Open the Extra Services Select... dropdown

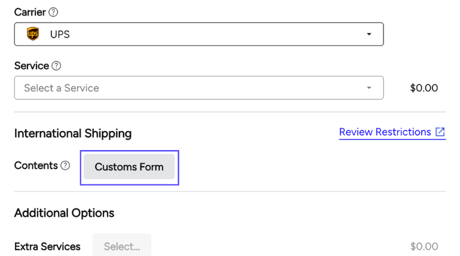coord(122,246)
